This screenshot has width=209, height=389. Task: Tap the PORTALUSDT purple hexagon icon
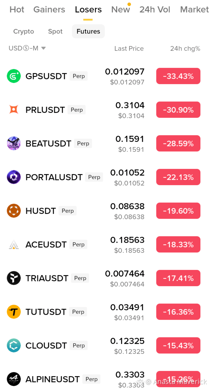pos(14,177)
